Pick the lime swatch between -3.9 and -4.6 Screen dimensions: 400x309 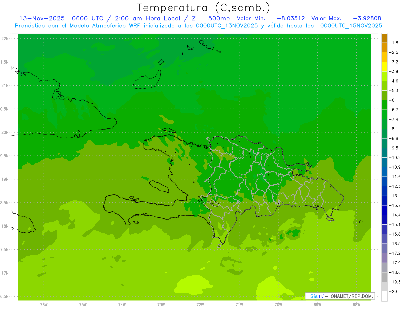tap(385, 76)
